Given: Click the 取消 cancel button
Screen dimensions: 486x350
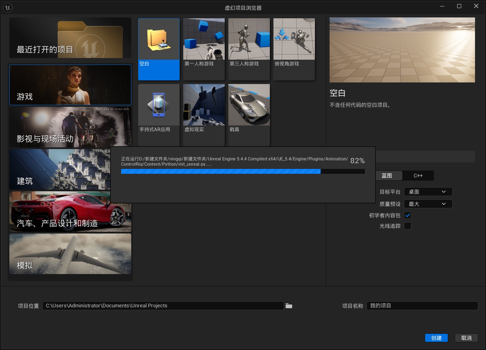Looking at the screenshot, I should click(x=466, y=338).
